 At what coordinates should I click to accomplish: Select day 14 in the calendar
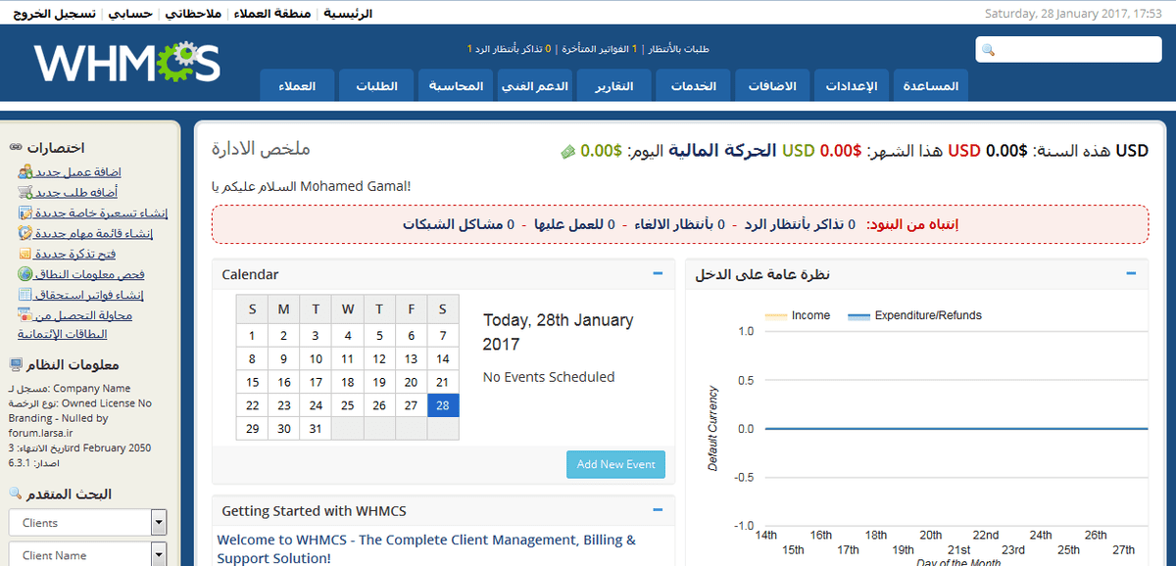click(443, 358)
